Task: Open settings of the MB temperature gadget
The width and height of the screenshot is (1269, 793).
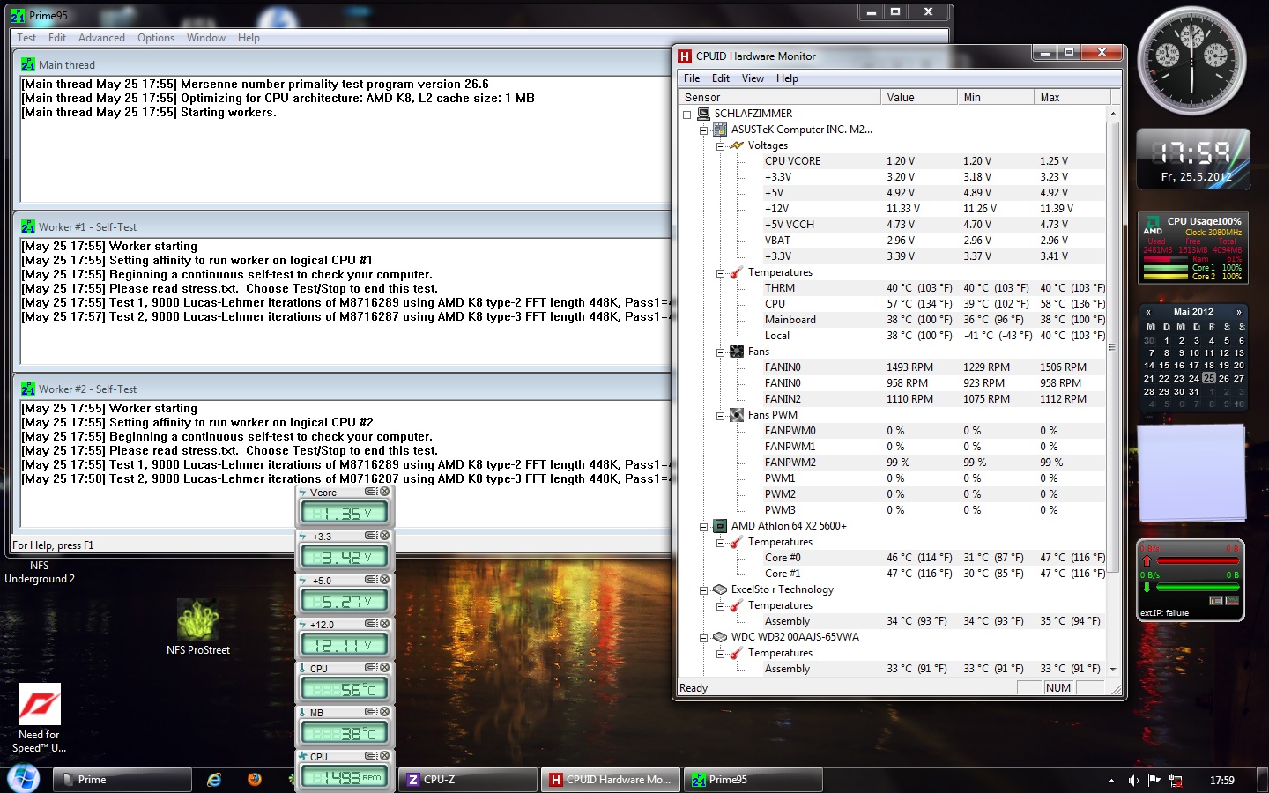Action: (x=371, y=712)
